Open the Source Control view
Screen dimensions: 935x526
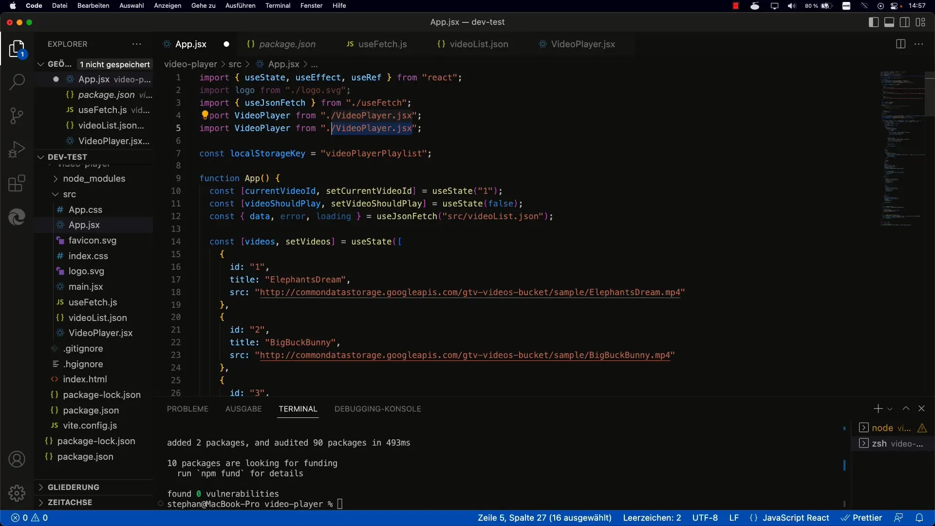tap(17, 115)
